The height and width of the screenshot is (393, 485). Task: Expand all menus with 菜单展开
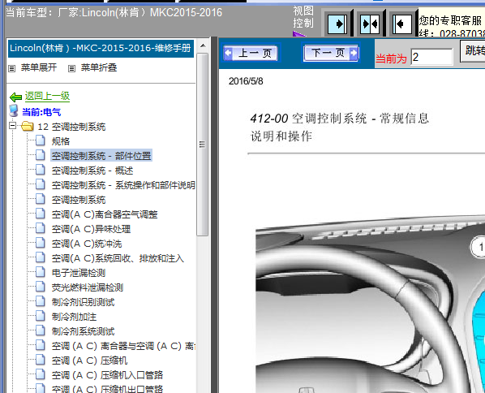[39, 67]
